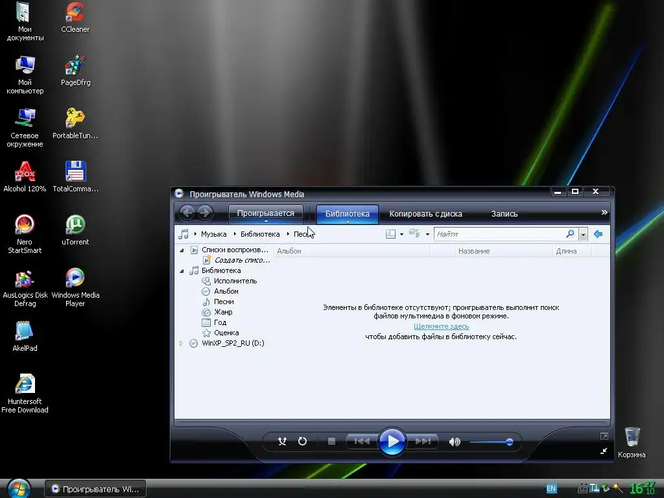
Task: Open Копировать с диска tab
Action: pos(425,214)
